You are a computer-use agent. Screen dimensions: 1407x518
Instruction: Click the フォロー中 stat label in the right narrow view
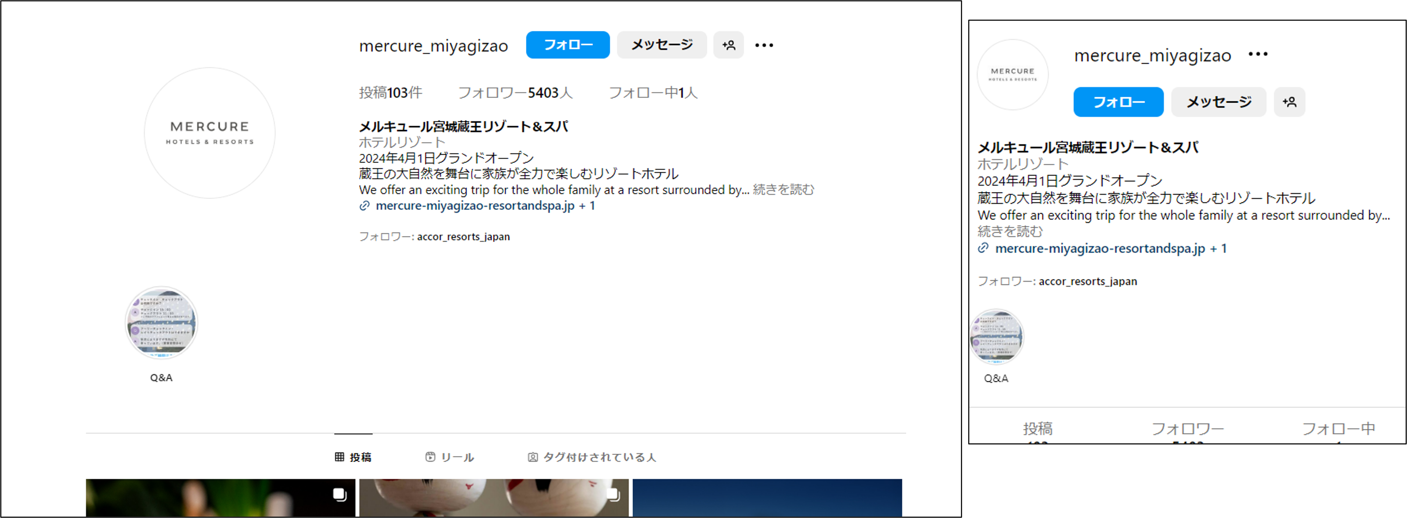(x=1338, y=429)
